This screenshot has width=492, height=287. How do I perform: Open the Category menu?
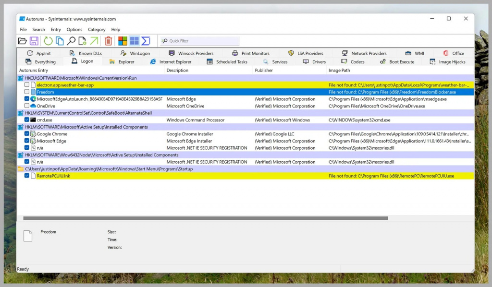pyautogui.click(x=97, y=30)
